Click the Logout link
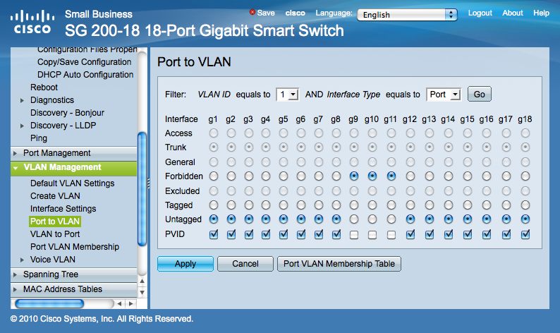Image resolution: width=560 pixels, height=333 pixels. (x=480, y=13)
